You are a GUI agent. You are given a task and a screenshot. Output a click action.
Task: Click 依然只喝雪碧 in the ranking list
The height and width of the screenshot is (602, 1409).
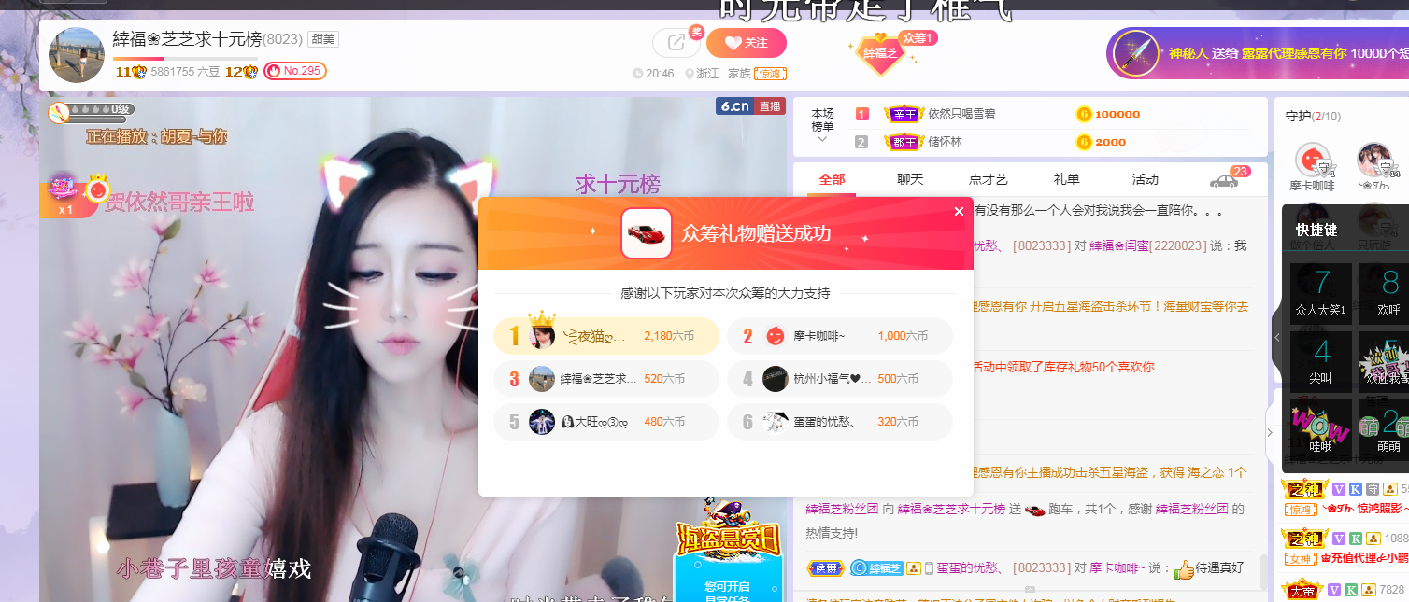pyautogui.click(x=961, y=114)
